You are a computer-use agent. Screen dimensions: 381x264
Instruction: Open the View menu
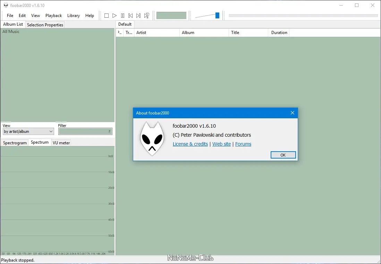point(35,16)
